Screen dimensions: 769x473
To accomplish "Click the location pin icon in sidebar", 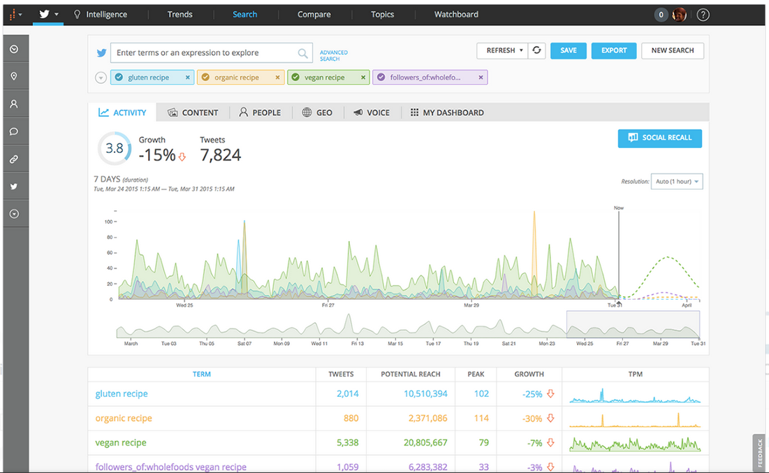I will tap(14, 76).
